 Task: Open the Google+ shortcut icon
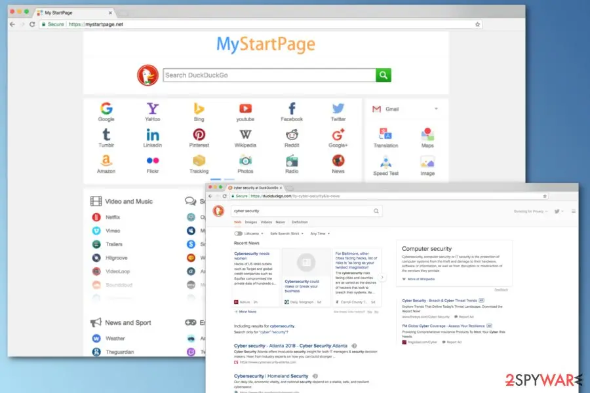pos(338,134)
